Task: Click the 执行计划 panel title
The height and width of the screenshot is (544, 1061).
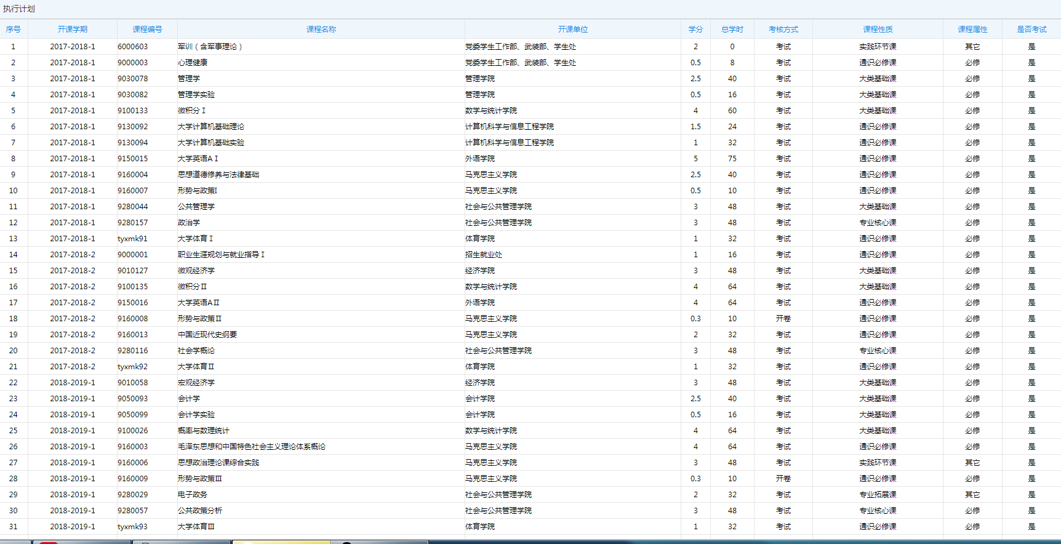Action: pos(19,9)
